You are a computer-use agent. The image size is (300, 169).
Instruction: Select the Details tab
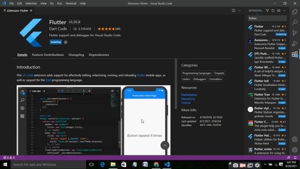pyautogui.click(x=22, y=55)
